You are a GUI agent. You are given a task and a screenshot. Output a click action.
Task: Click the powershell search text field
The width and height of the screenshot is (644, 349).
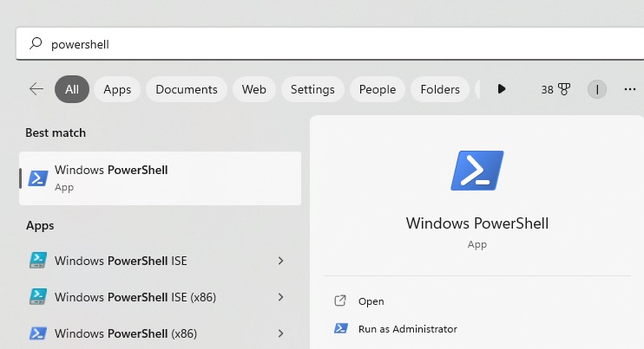(x=330, y=44)
